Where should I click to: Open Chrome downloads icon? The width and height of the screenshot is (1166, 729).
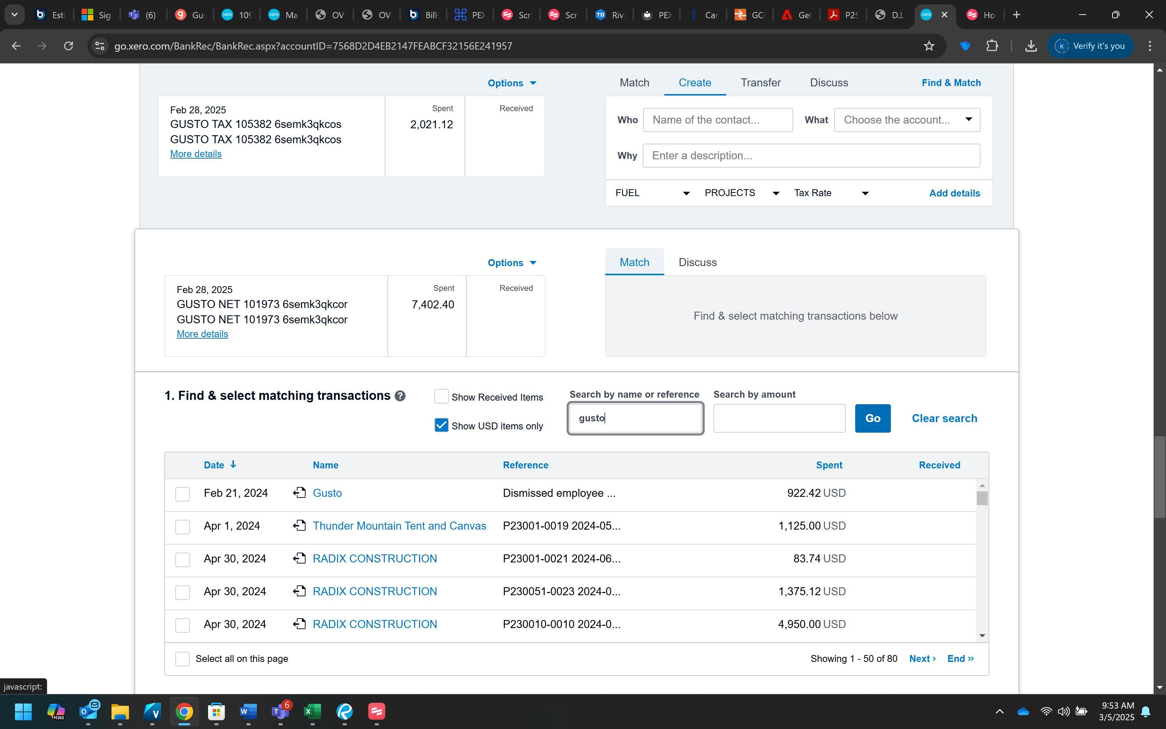[x=1030, y=46]
